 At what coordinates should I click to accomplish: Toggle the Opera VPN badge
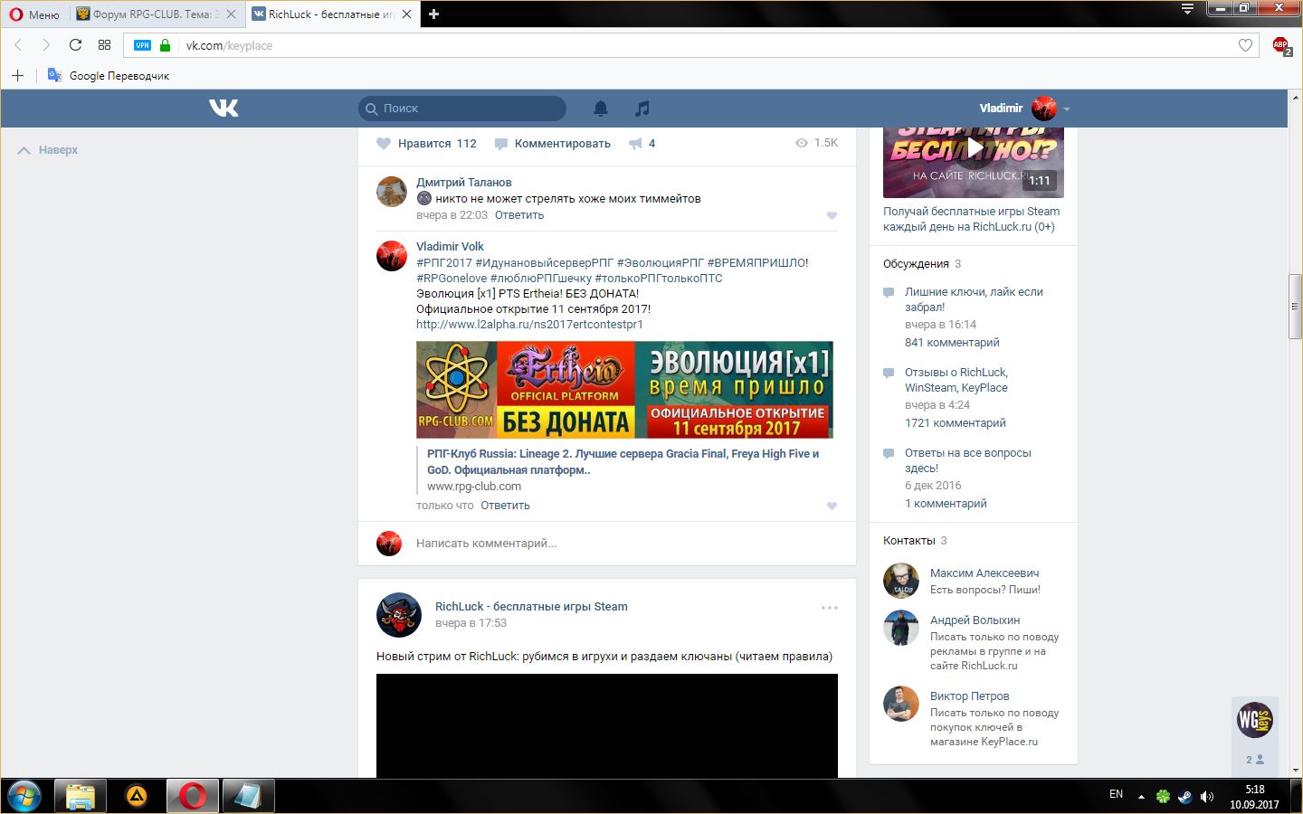tap(143, 45)
